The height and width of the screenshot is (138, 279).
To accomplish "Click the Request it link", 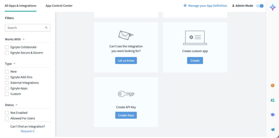I will point(28,131).
